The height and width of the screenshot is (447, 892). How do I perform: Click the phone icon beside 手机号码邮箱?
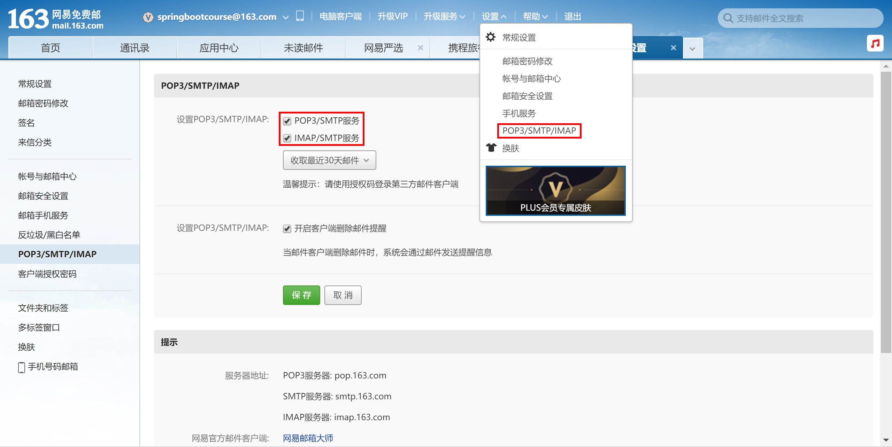[x=22, y=367]
